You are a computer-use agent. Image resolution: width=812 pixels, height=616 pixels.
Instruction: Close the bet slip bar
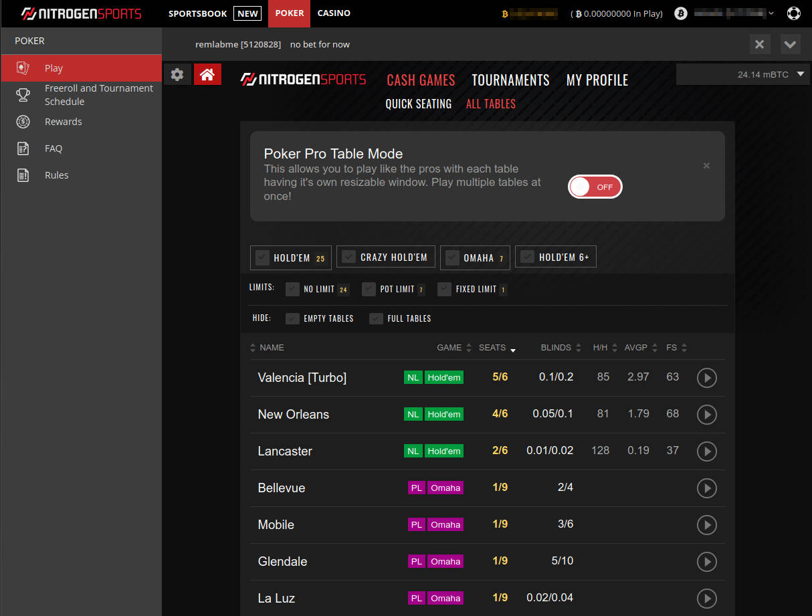click(x=759, y=44)
